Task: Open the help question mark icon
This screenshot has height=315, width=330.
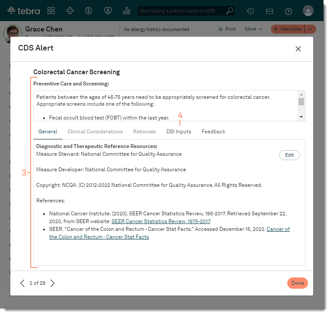Action: tap(288, 11)
